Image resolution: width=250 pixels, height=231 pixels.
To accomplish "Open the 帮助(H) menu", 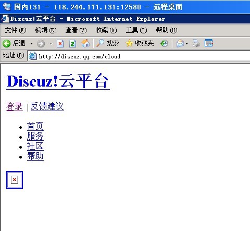I will click(167, 30).
